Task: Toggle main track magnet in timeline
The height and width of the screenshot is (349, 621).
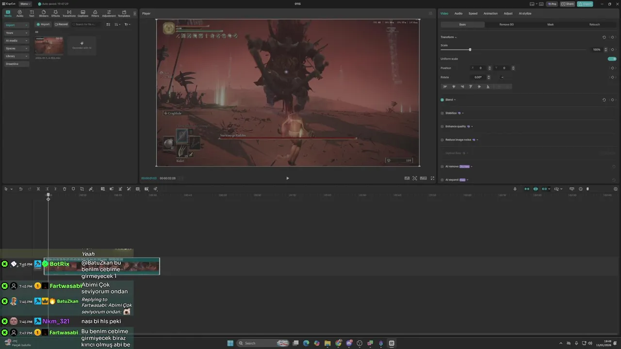Action: [527, 189]
